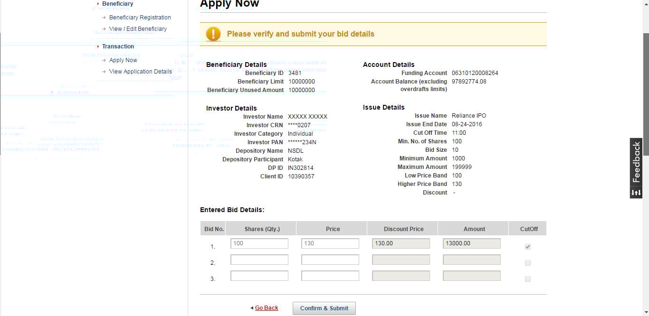Expand the Beneficiary menu section
The height and width of the screenshot is (316, 649).
click(117, 4)
